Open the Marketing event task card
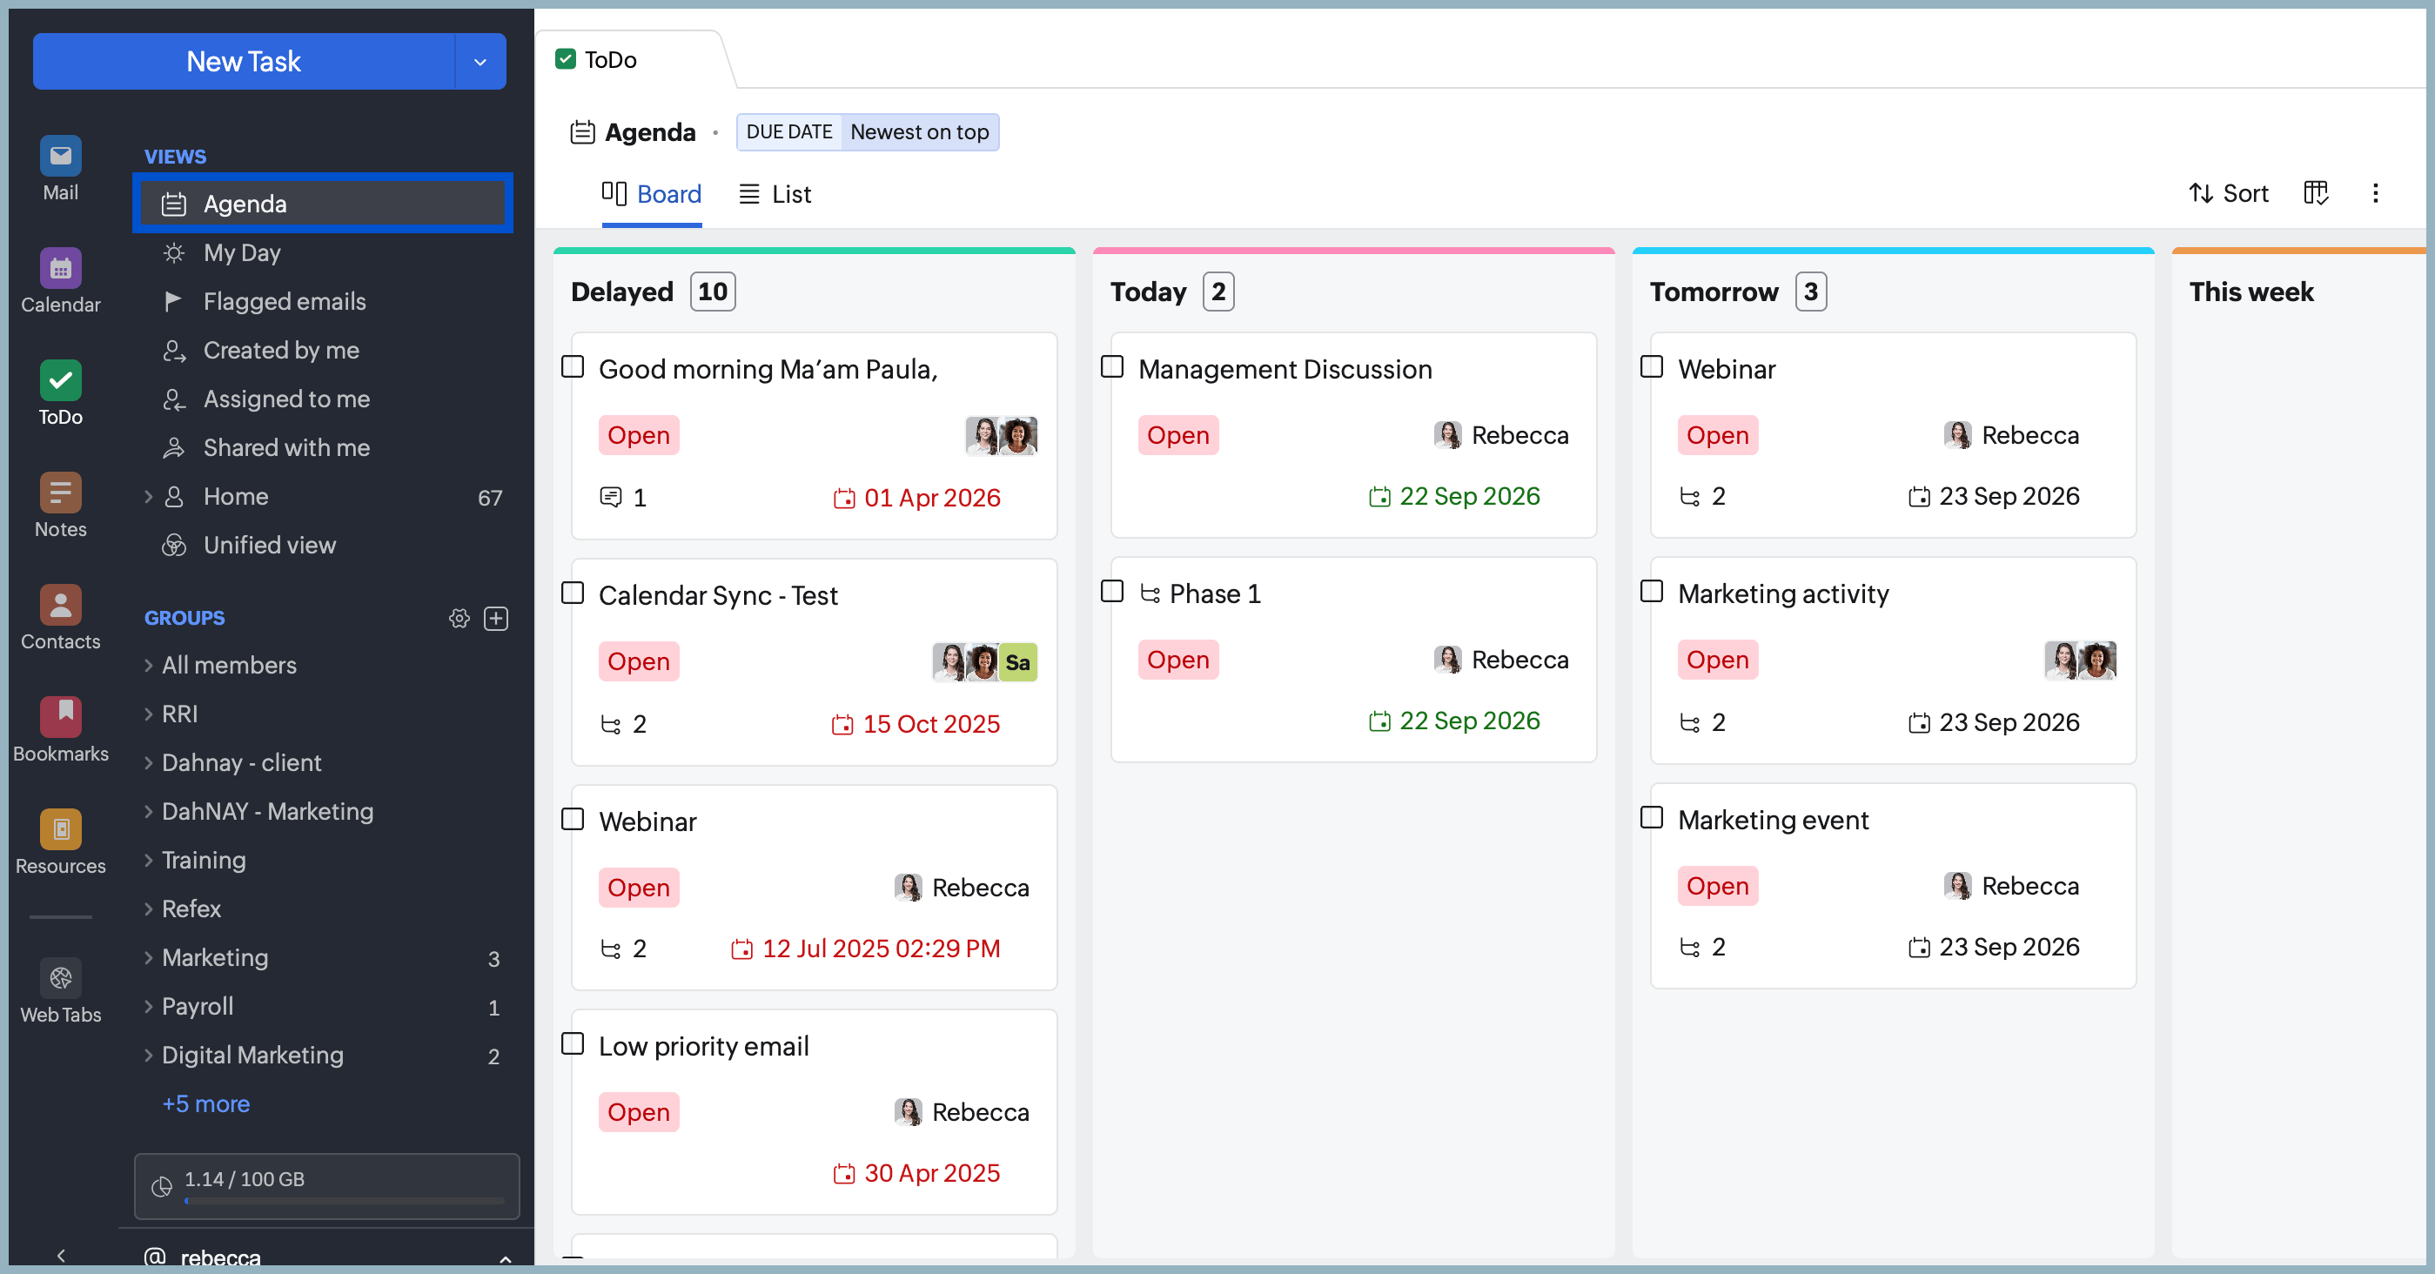This screenshot has width=2435, height=1274. click(x=1893, y=886)
